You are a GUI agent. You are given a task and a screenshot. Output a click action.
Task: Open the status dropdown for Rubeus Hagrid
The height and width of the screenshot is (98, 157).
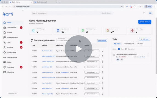pos(92,94)
